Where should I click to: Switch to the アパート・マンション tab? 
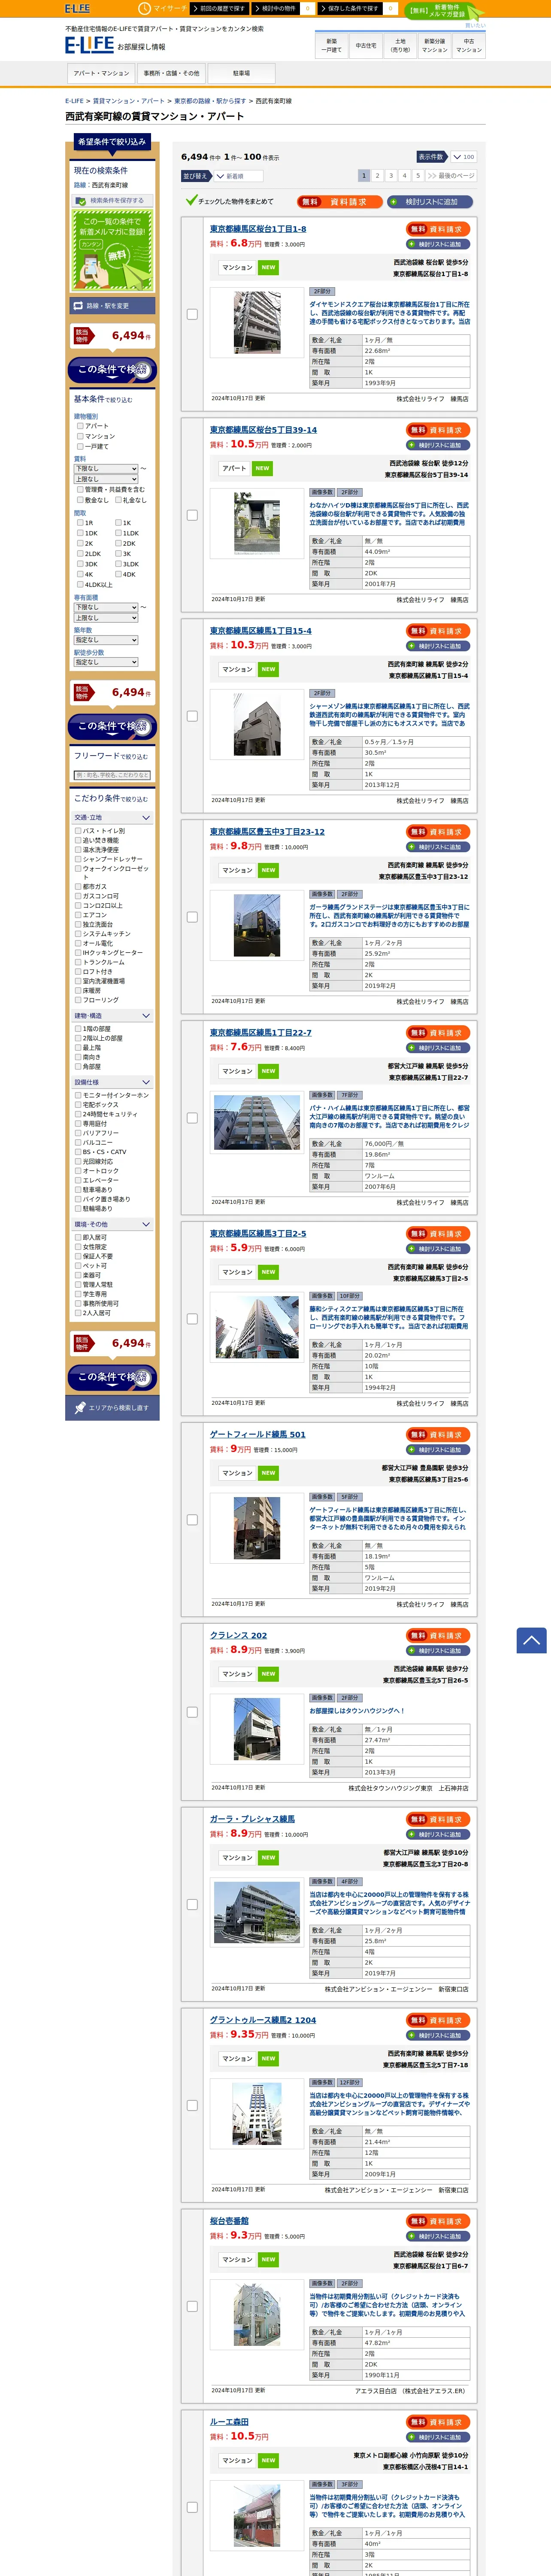tap(101, 73)
